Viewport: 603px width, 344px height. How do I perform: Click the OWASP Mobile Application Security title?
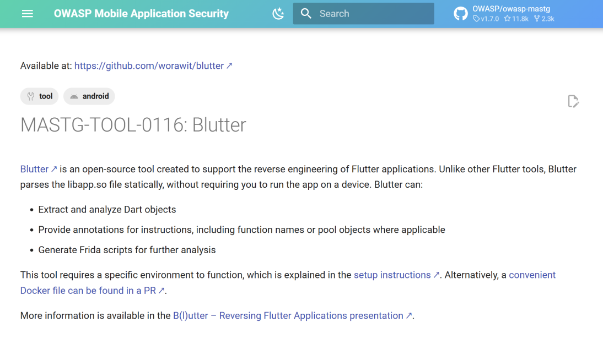pyautogui.click(x=141, y=14)
